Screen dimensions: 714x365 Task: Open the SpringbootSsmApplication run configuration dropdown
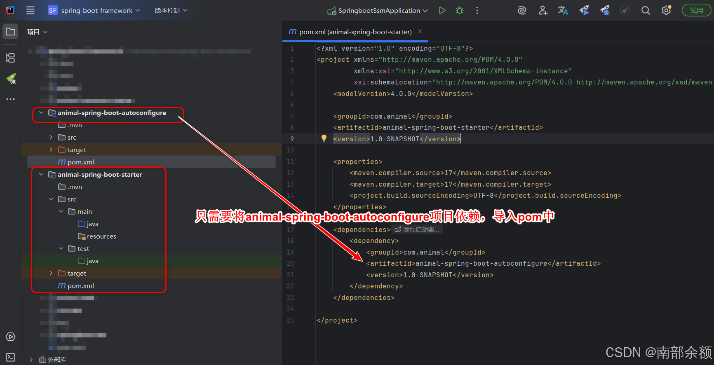pos(378,10)
